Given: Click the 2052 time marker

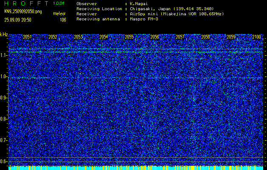Looking at the screenshot, I should (x=53, y=37).
